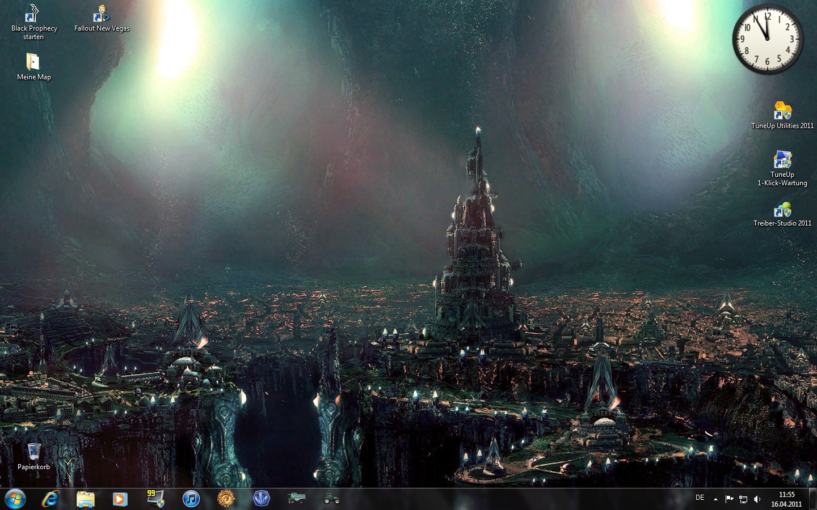Open the Windows Start menu orb
The width and height of the screenshot is (817, 510).
tap(15, 499)
